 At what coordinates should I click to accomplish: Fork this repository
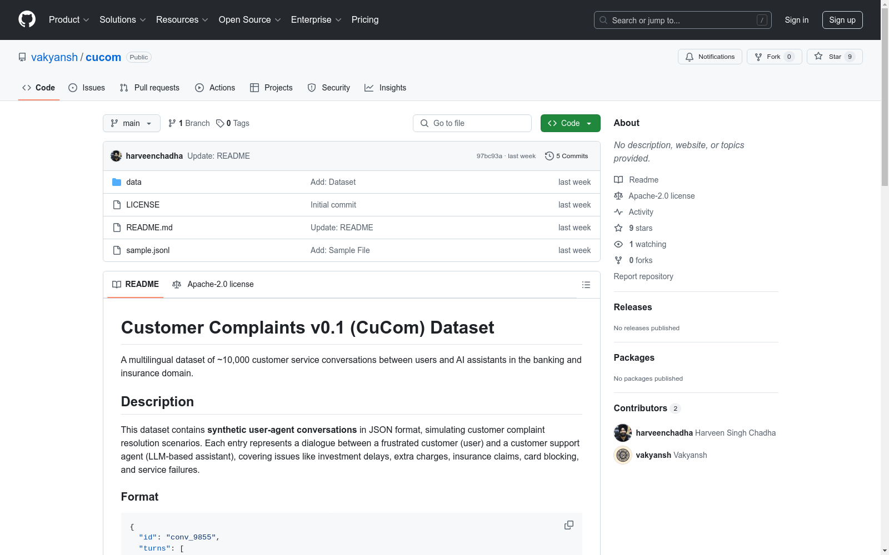[774, 57]
